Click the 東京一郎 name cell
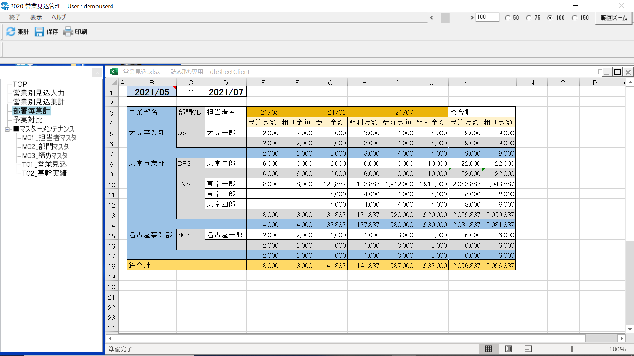This screenshot has width=634, height=356. tap(226, 184)
